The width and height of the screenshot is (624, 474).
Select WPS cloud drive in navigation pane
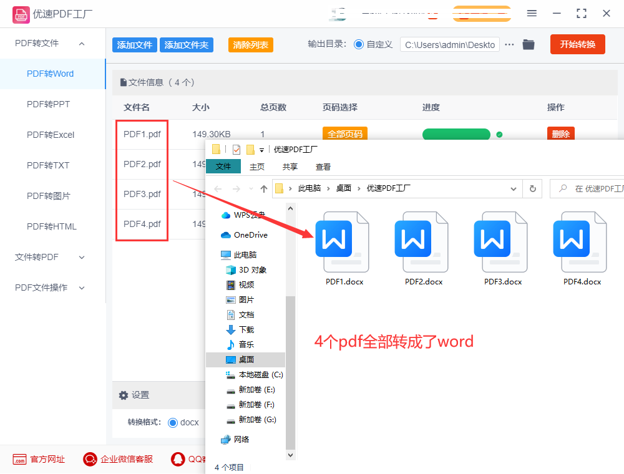click(x=243, y=215)
